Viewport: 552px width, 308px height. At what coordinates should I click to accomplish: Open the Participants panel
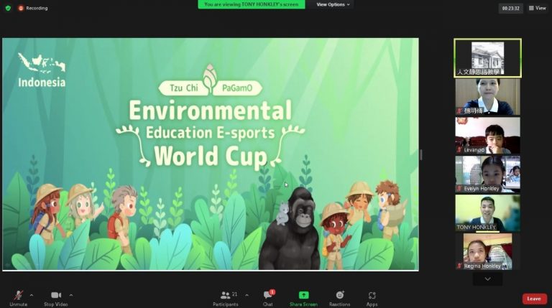pos(225,298)
